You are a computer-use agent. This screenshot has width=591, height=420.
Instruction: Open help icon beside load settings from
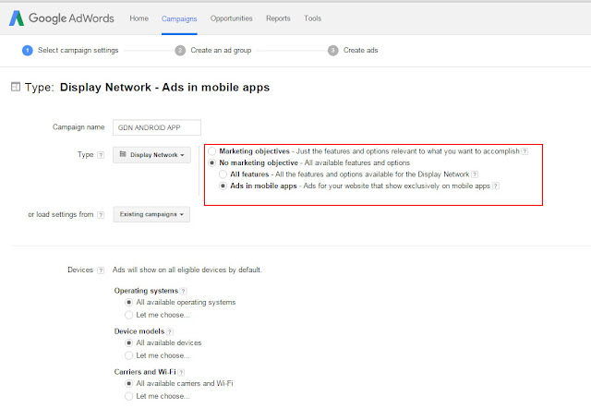point(101,215)
